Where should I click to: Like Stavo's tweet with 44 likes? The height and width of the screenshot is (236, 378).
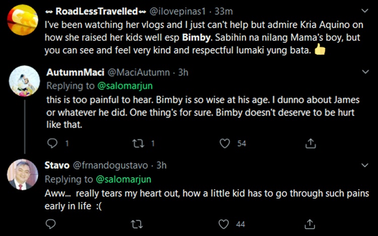[x=225, y=224]
